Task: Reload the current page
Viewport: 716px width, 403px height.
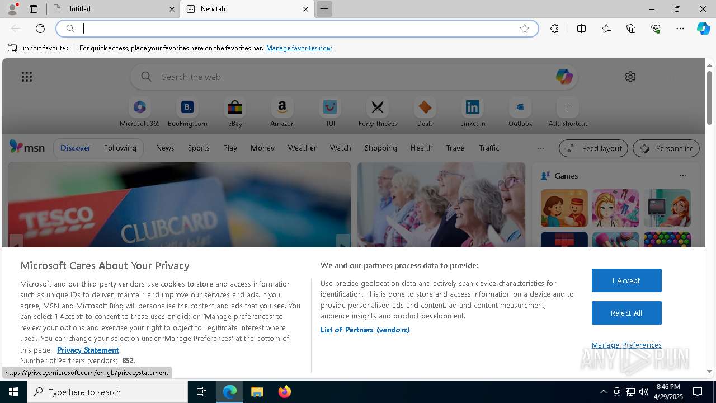Action: pos(40,29)
